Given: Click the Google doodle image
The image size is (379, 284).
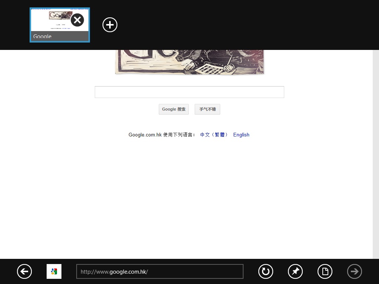Looking at the screenshot, I should [x=189, y=62].
